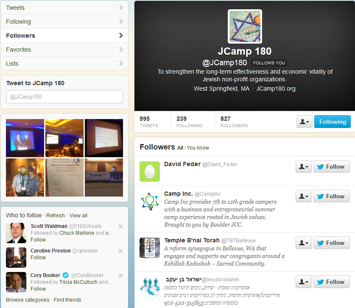Open the sign-up sheet photo thumbnail
This screenshot has width=355, height=308.
pyautogui.click(x=64, y=178)
